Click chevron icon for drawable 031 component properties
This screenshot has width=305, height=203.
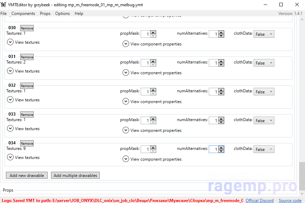pos(126,73)
